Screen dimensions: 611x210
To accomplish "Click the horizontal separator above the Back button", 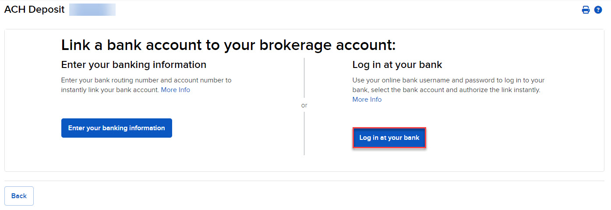I will tap(305, 181).
